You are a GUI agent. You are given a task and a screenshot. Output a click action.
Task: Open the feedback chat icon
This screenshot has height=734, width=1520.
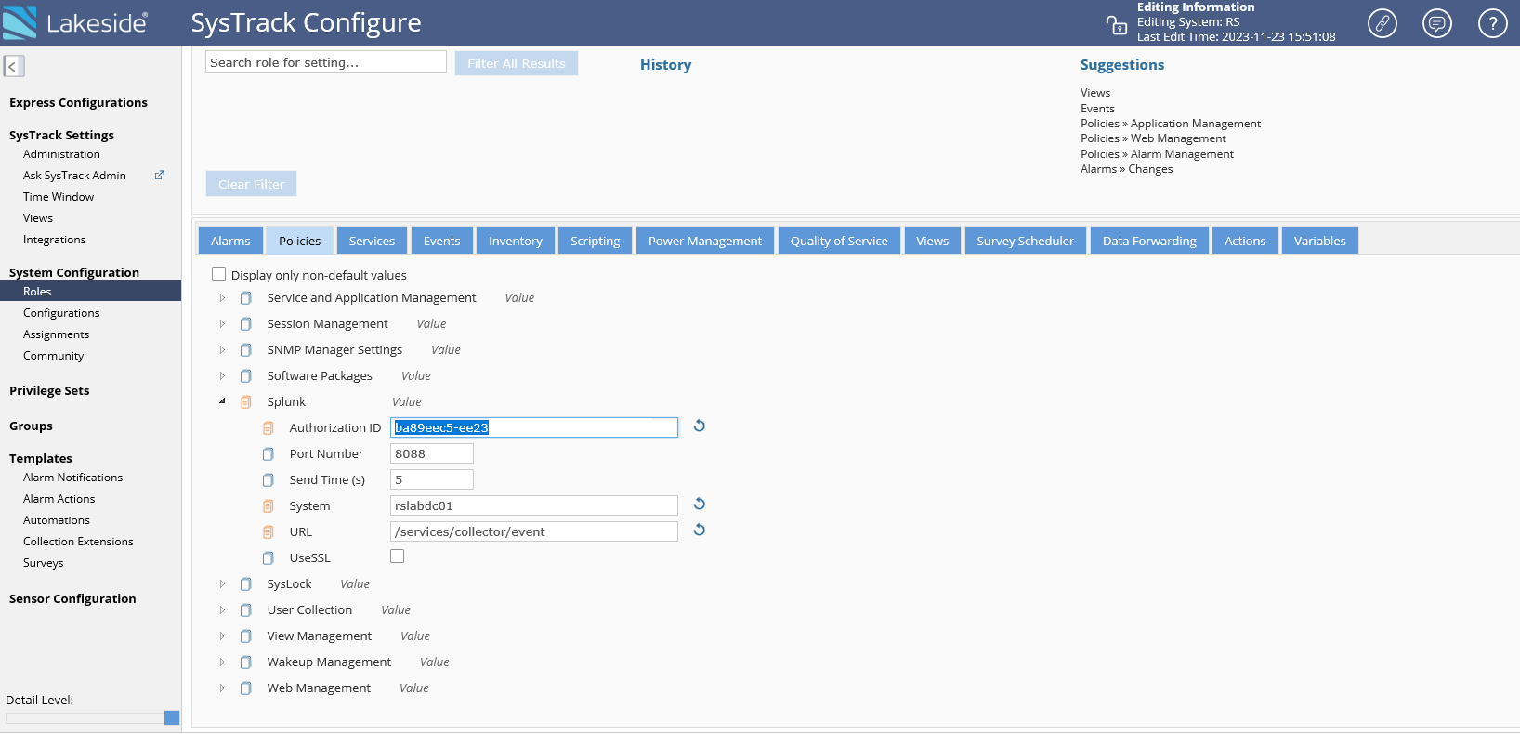[x=1436, y=23]
